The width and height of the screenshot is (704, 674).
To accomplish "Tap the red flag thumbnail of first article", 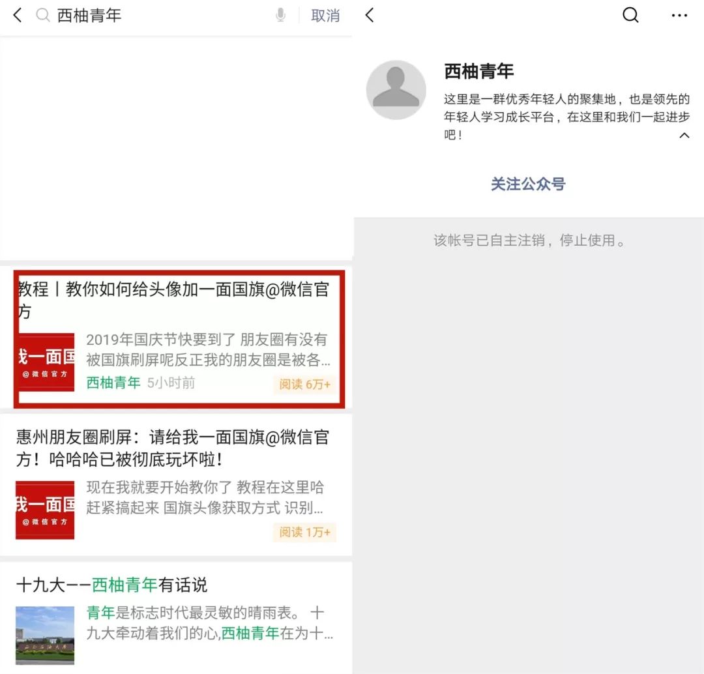I will tap(47, 362).
